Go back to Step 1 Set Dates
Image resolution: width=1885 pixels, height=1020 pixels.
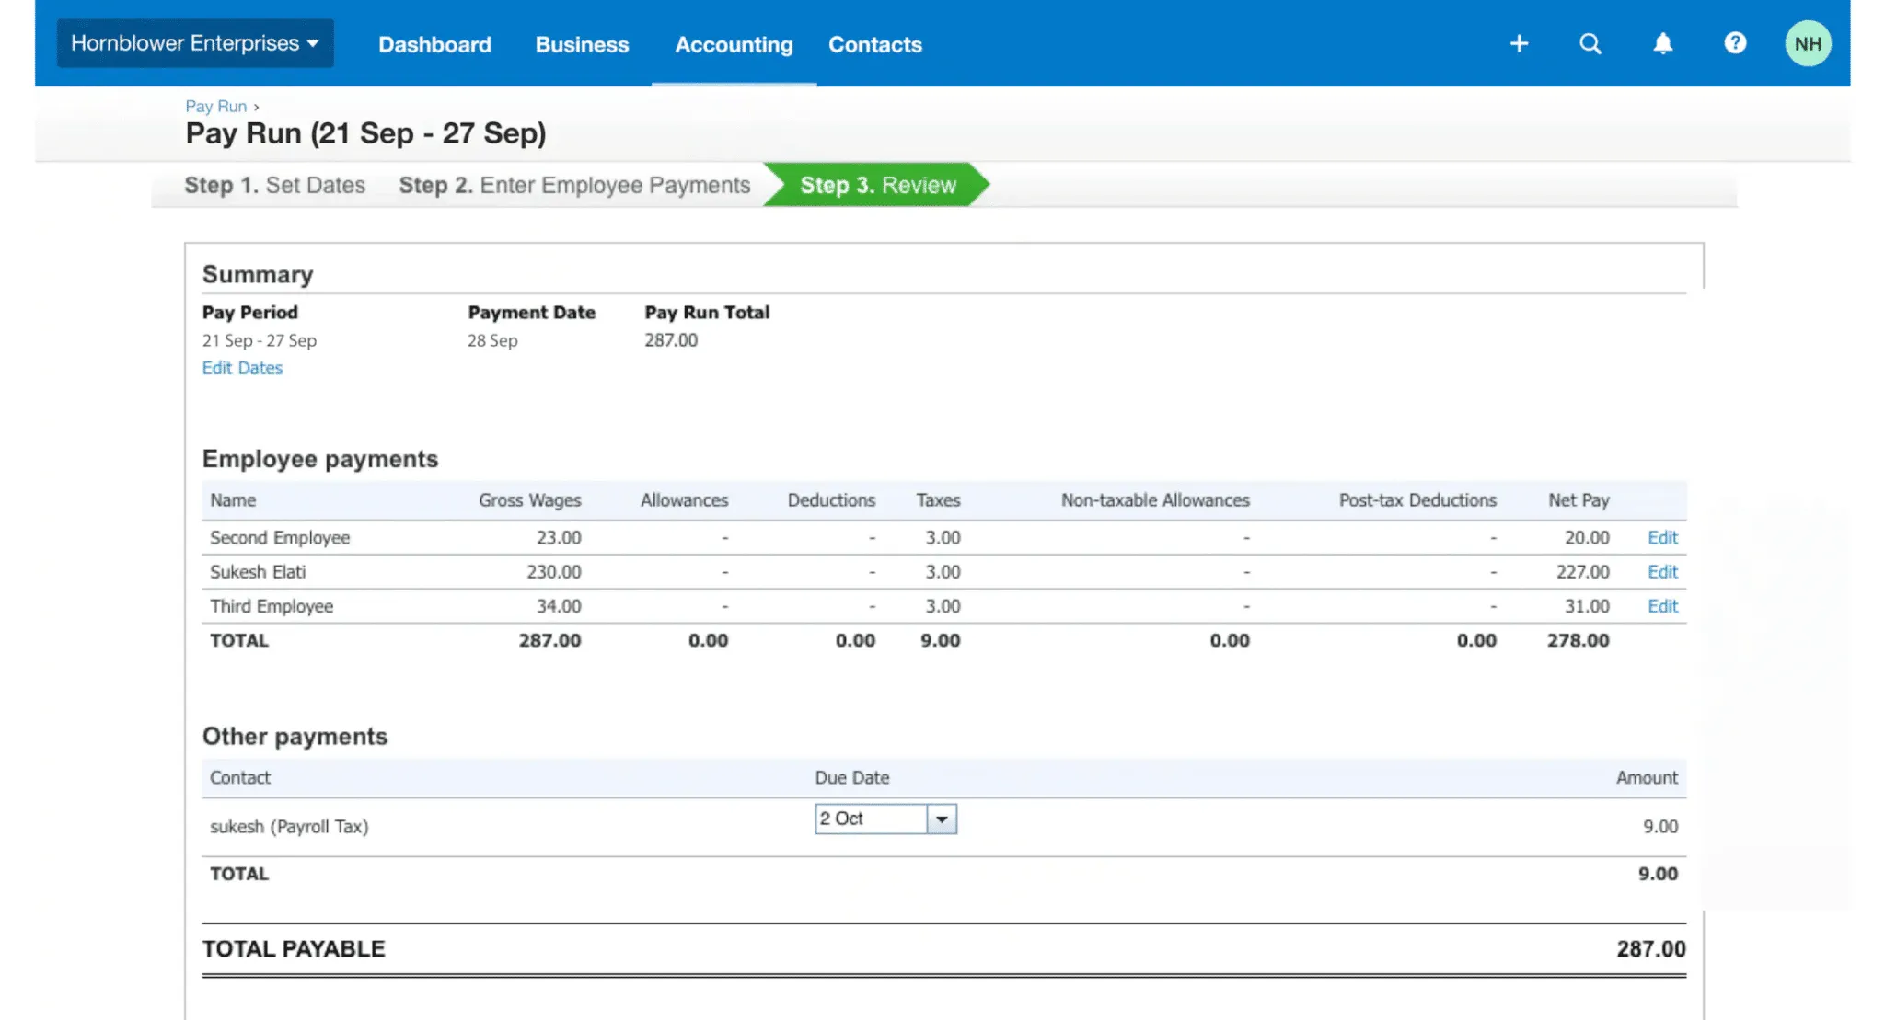click(x=274, y=185)
